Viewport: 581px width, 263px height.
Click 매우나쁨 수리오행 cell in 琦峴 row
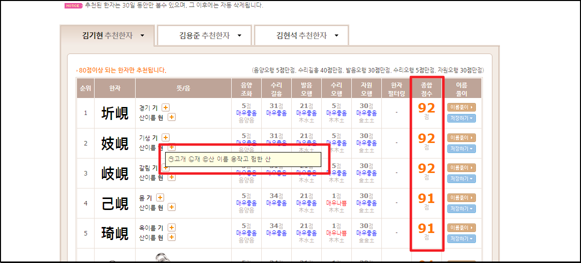coord(336,233)
